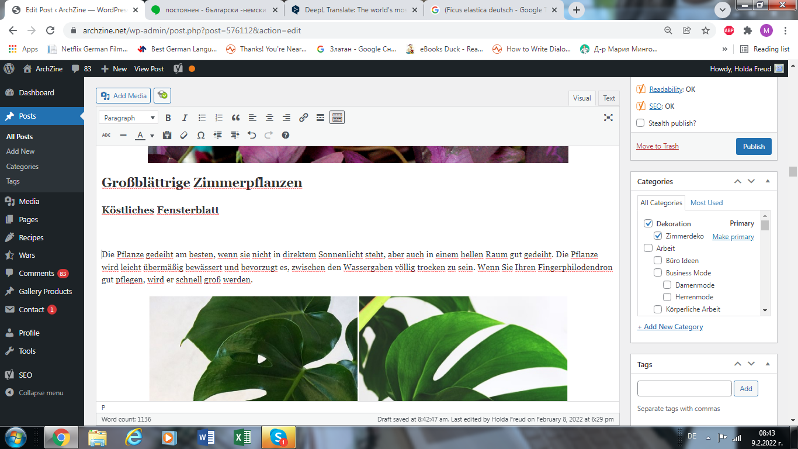Open Excel from Windows taskbar
Viewport: 798px width, 449px height.
tap(242, 437)
